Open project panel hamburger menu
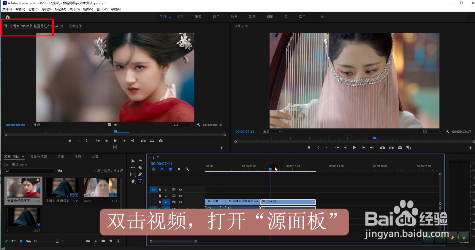Viewport: 475px width, 250px height. coord(23,157)
